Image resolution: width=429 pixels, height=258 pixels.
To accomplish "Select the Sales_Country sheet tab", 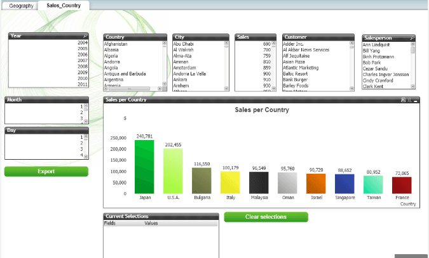I will (64, 6).
